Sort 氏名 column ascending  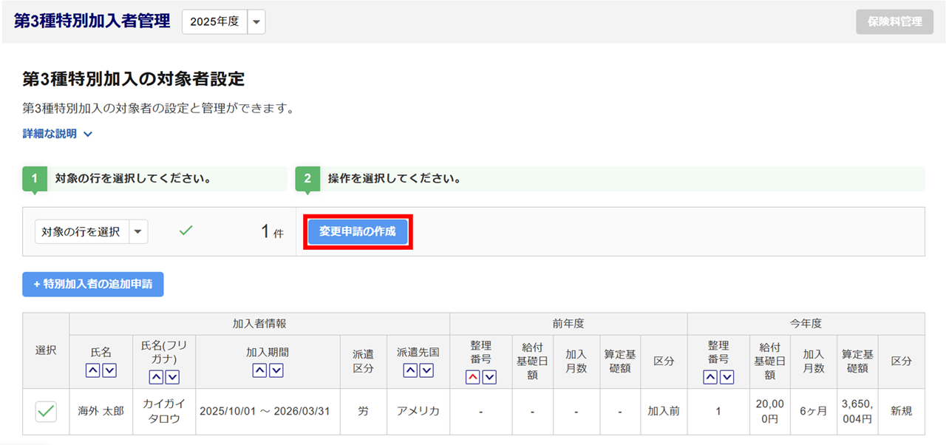tap(92, 370)
